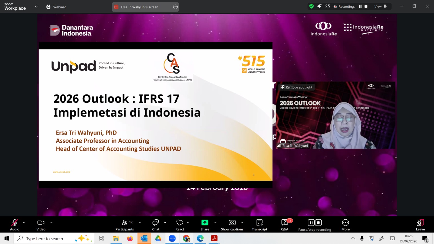
Task: Expand the video options arrow
Action: click(x=52, y=223)
